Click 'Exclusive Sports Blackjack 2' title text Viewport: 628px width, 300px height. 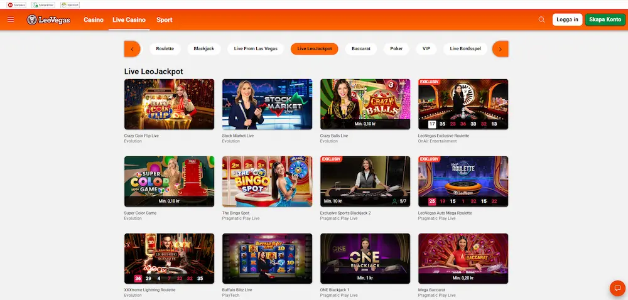point(345,213)
